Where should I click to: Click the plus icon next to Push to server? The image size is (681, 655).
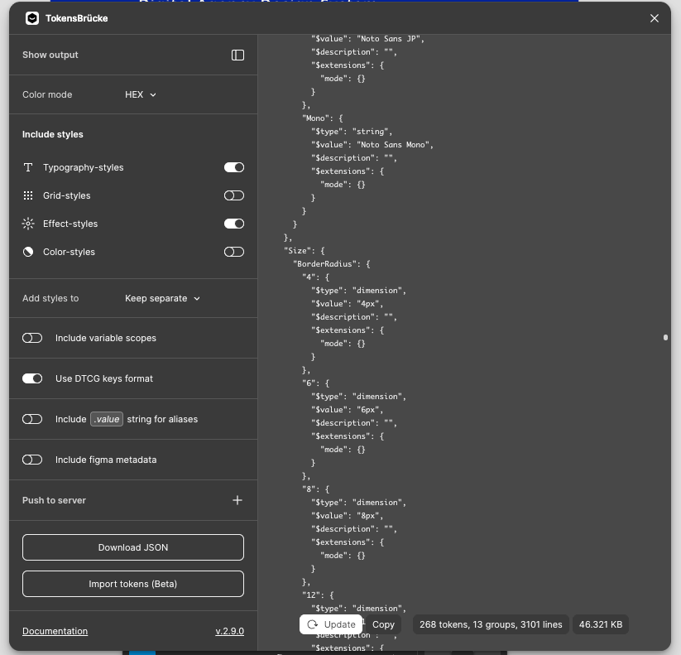click(237, 500)
